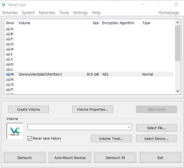This screenshot has width=184, height=168.
Task: Select the F: drive slot icon
Action: pos(8,39)
